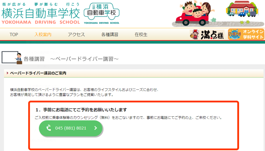Open the オンライン学科サイト banner
This screenshot has width=265, height=151.
tap(246, 34)
